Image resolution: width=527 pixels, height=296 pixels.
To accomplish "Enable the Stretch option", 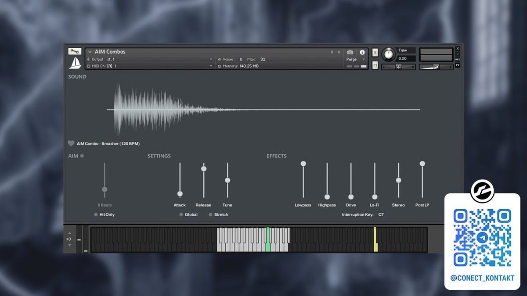I will click(x=210, y=214).
